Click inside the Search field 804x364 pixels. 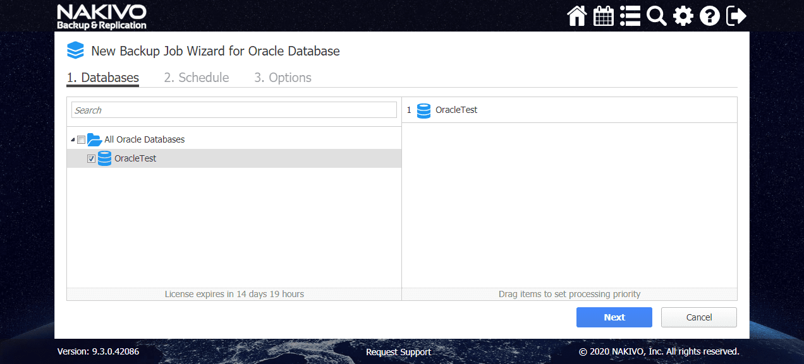(x=234, y=109)
